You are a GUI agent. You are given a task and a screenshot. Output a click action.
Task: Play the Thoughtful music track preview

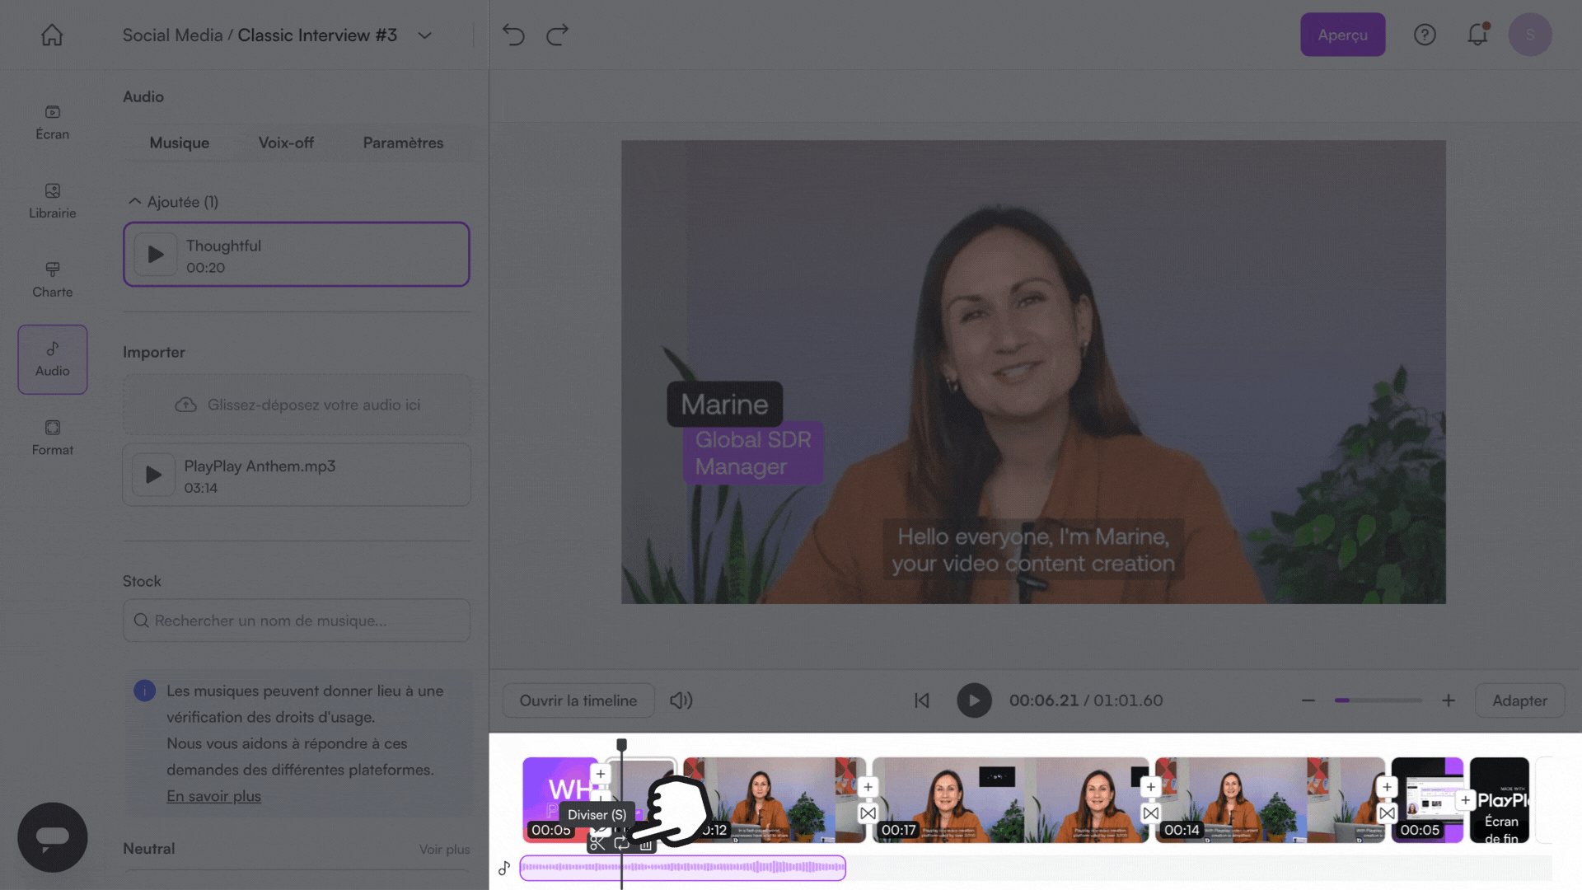point(155,255)
